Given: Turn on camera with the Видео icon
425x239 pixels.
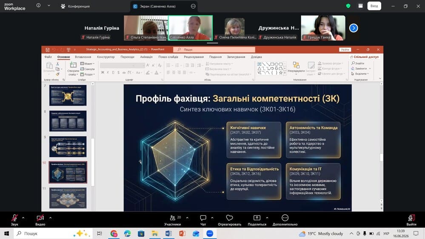Looking at the screenshot, I should [x=40, y=218].
